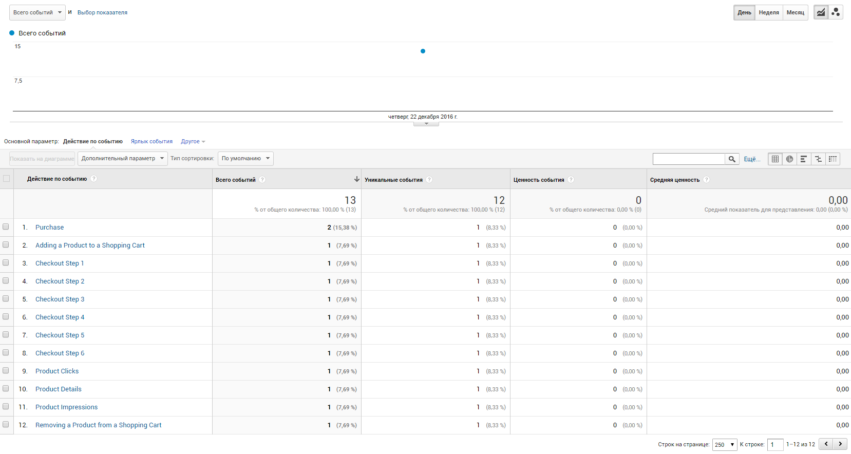Select the data table view icon

(x=775, y=159)
